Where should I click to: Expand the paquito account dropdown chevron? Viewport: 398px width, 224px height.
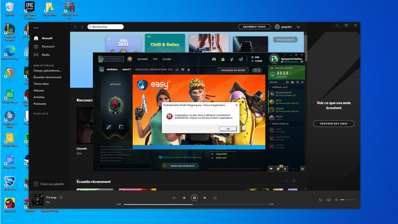click(298, 27)
